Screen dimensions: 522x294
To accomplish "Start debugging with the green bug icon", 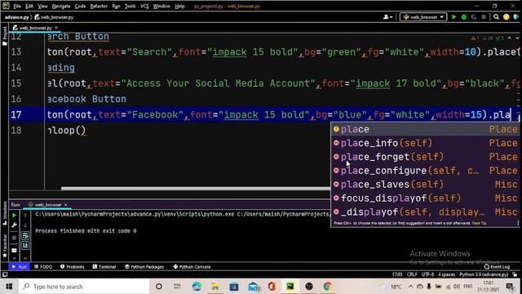I will click(x=464, y=17).
